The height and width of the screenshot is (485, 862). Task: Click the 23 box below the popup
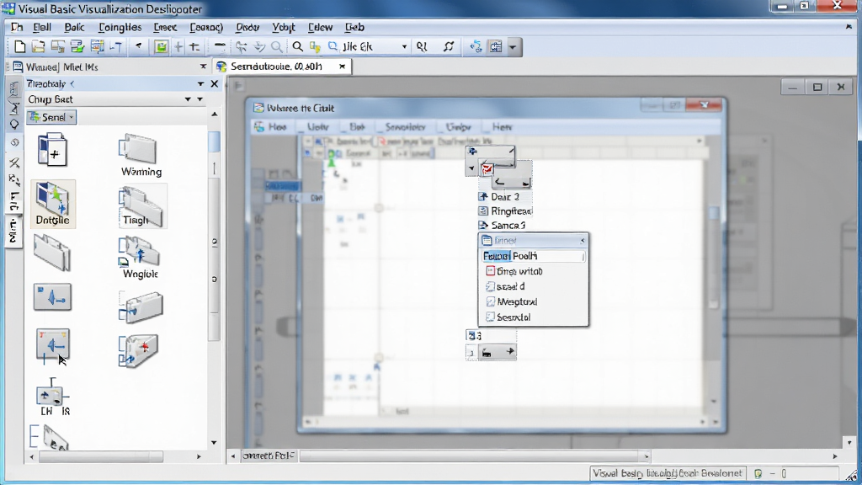[x=473, y=335]
